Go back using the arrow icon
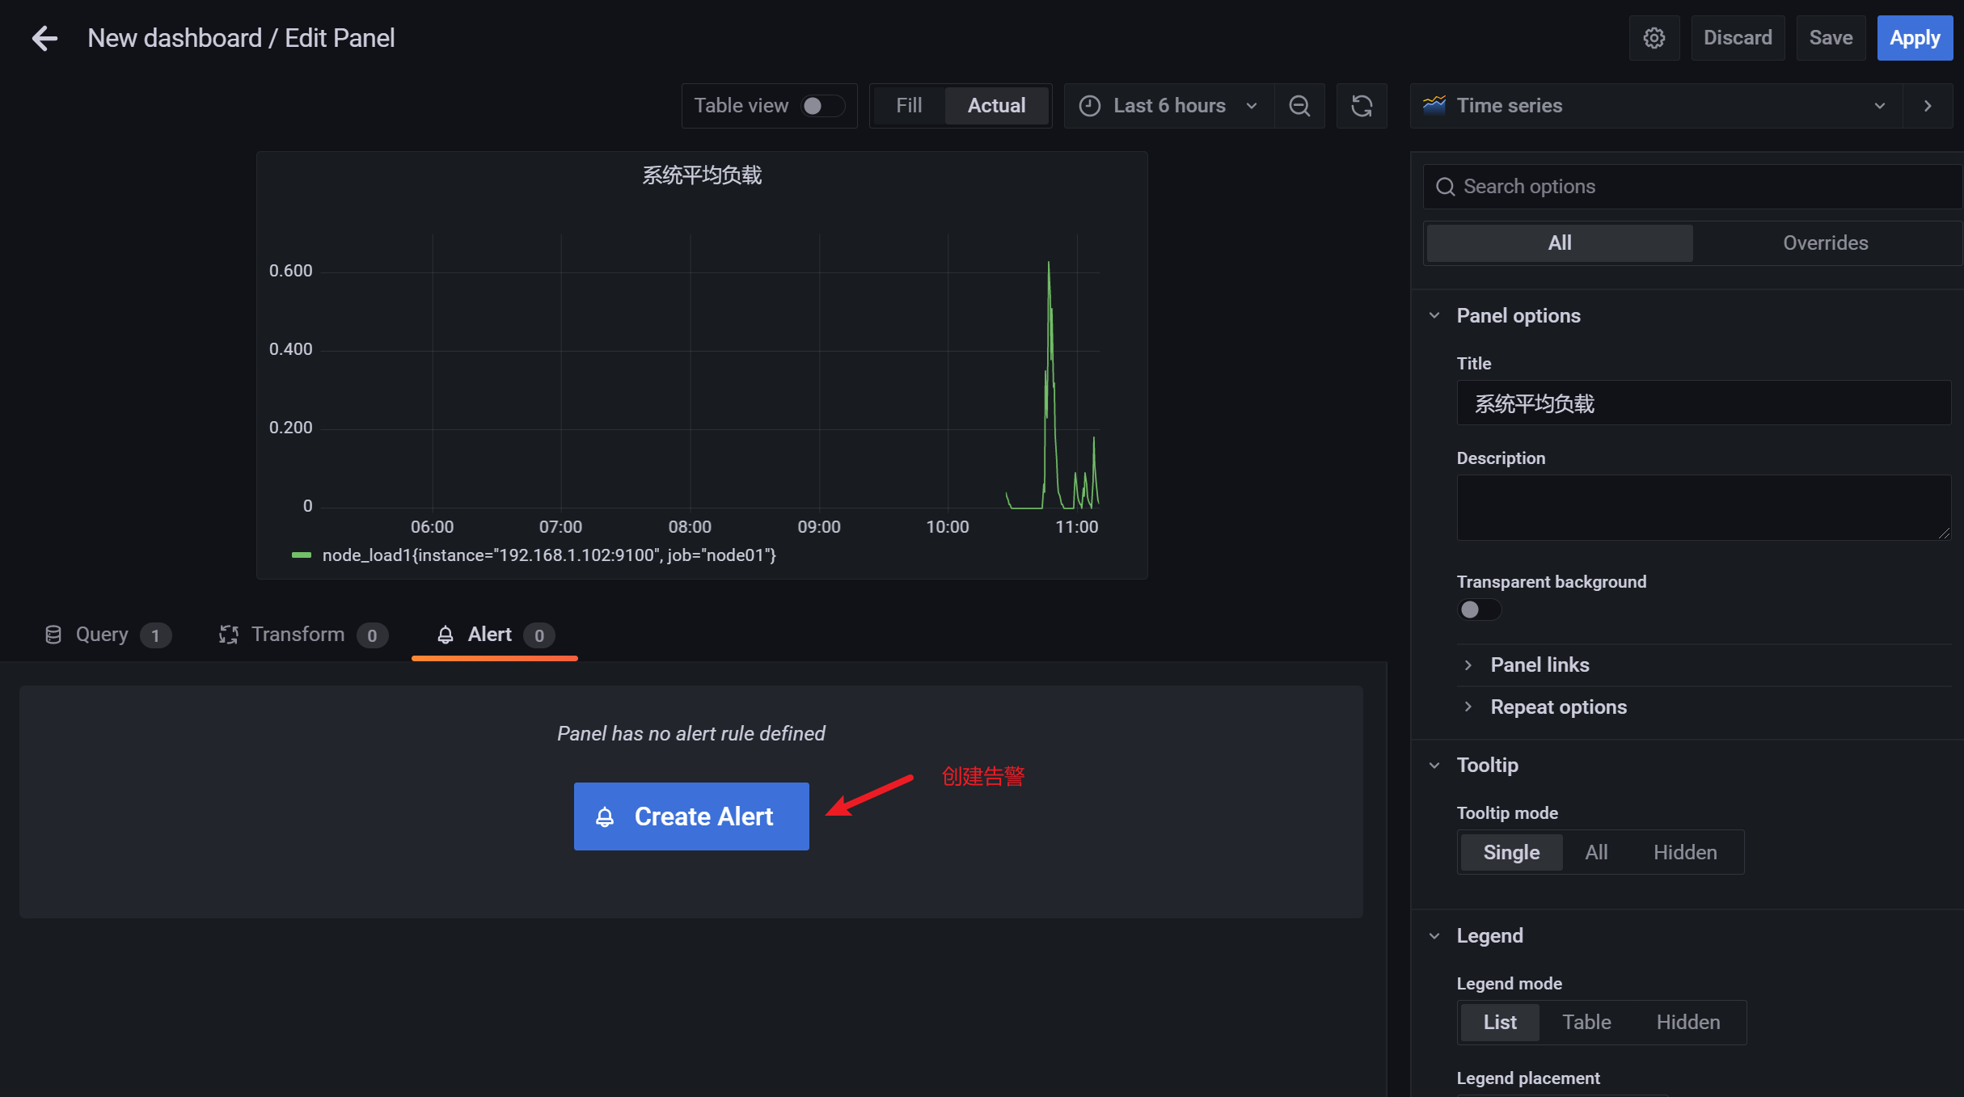Viewport: 1964px width, 1097px height. (x=44, y=38)
